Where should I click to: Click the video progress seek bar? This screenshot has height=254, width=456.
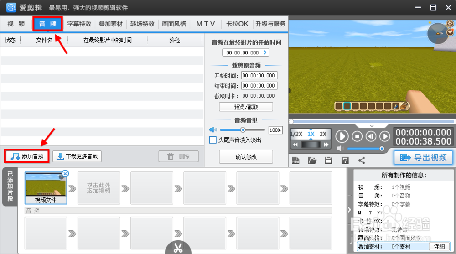[372, 121]
